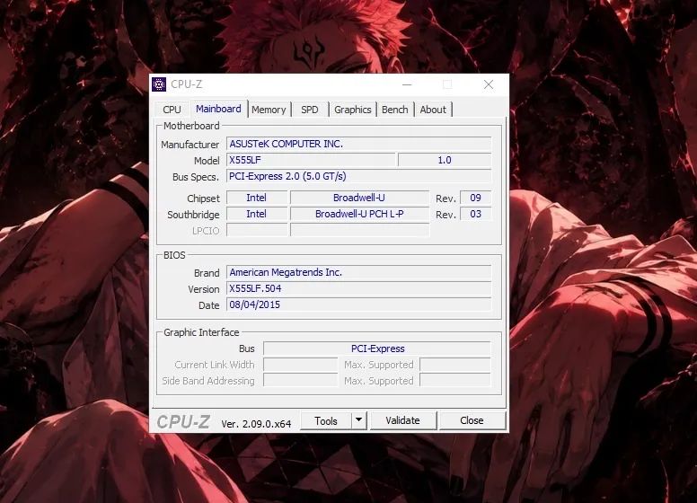Viewport: 697px width, 503px height.
Task: Open the SPD tab
Action: click(x=309, y=110)
